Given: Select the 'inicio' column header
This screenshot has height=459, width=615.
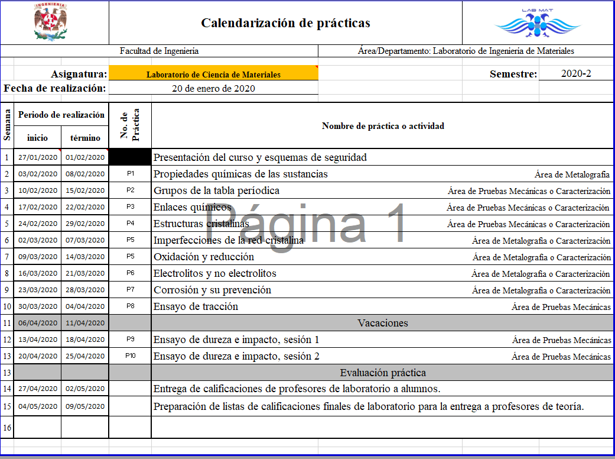Looking at the screenshot, I should [x=37, y=138].
